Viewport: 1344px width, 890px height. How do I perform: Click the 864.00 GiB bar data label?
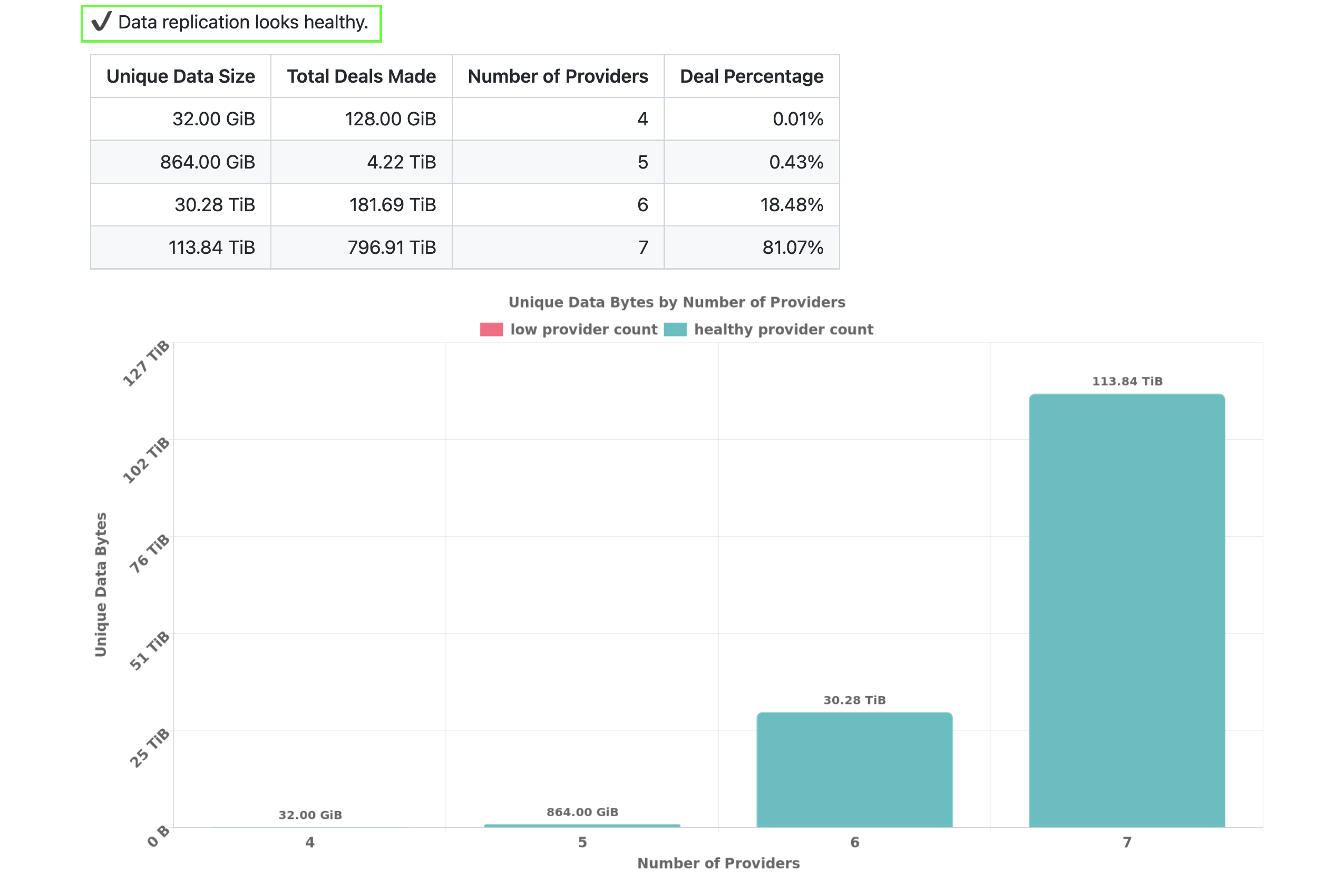click(582, 812)
